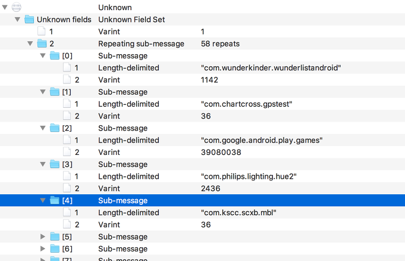
Task: Click the folder icon for [0]
Action: pyautogui.click(x=55, y=55)
